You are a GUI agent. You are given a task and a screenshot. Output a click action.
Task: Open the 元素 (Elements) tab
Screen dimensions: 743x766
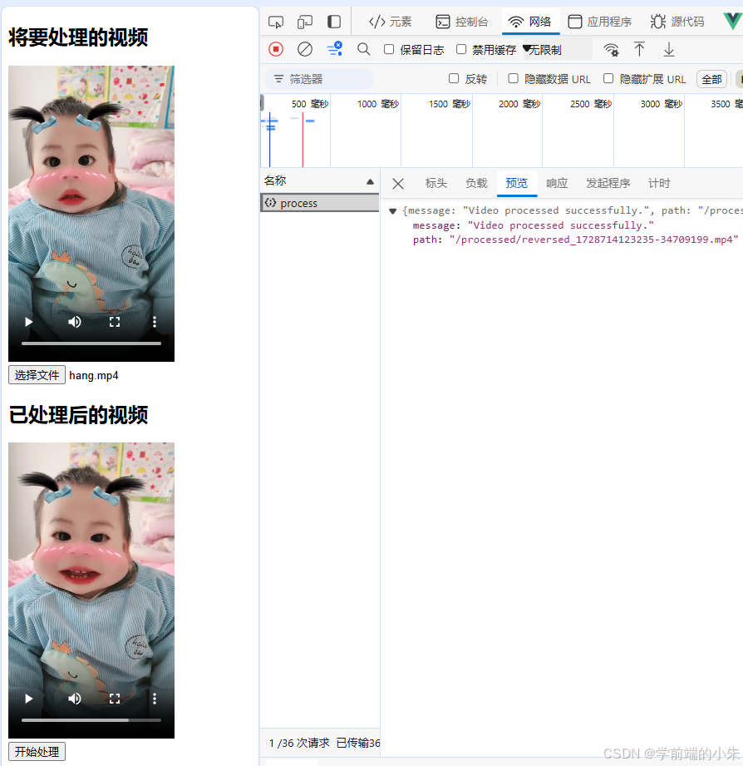390,22
